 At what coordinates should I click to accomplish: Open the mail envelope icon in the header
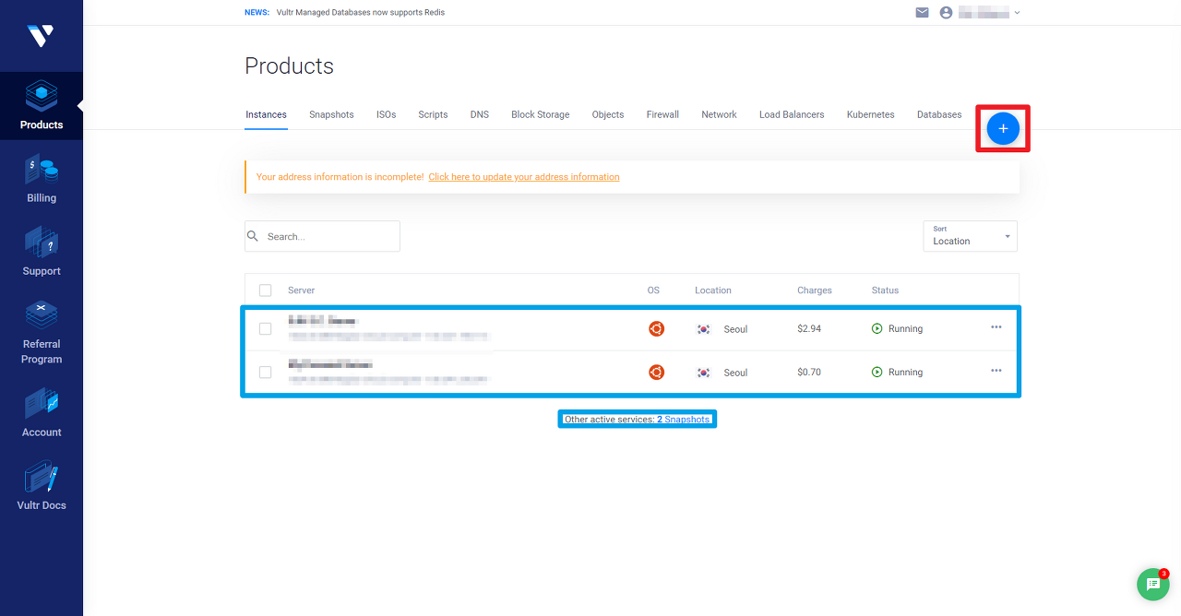(x=922, y=13)
